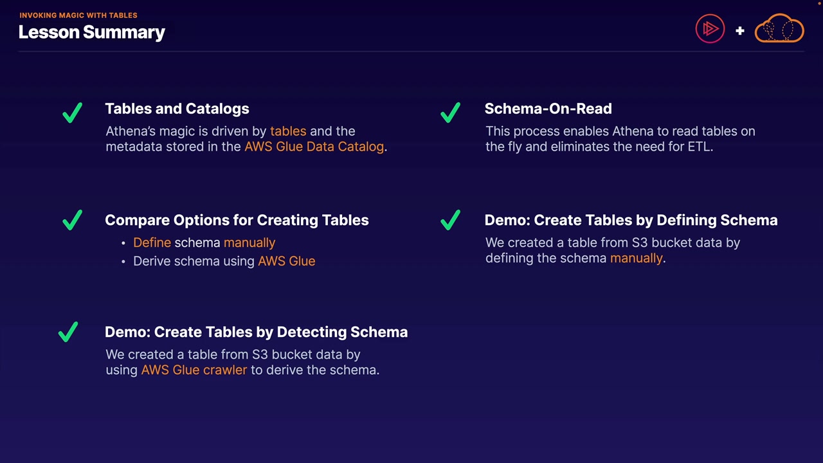
Task: Click checkmark beside Create Tables by Detecting Schema
Action: (68, 332)
